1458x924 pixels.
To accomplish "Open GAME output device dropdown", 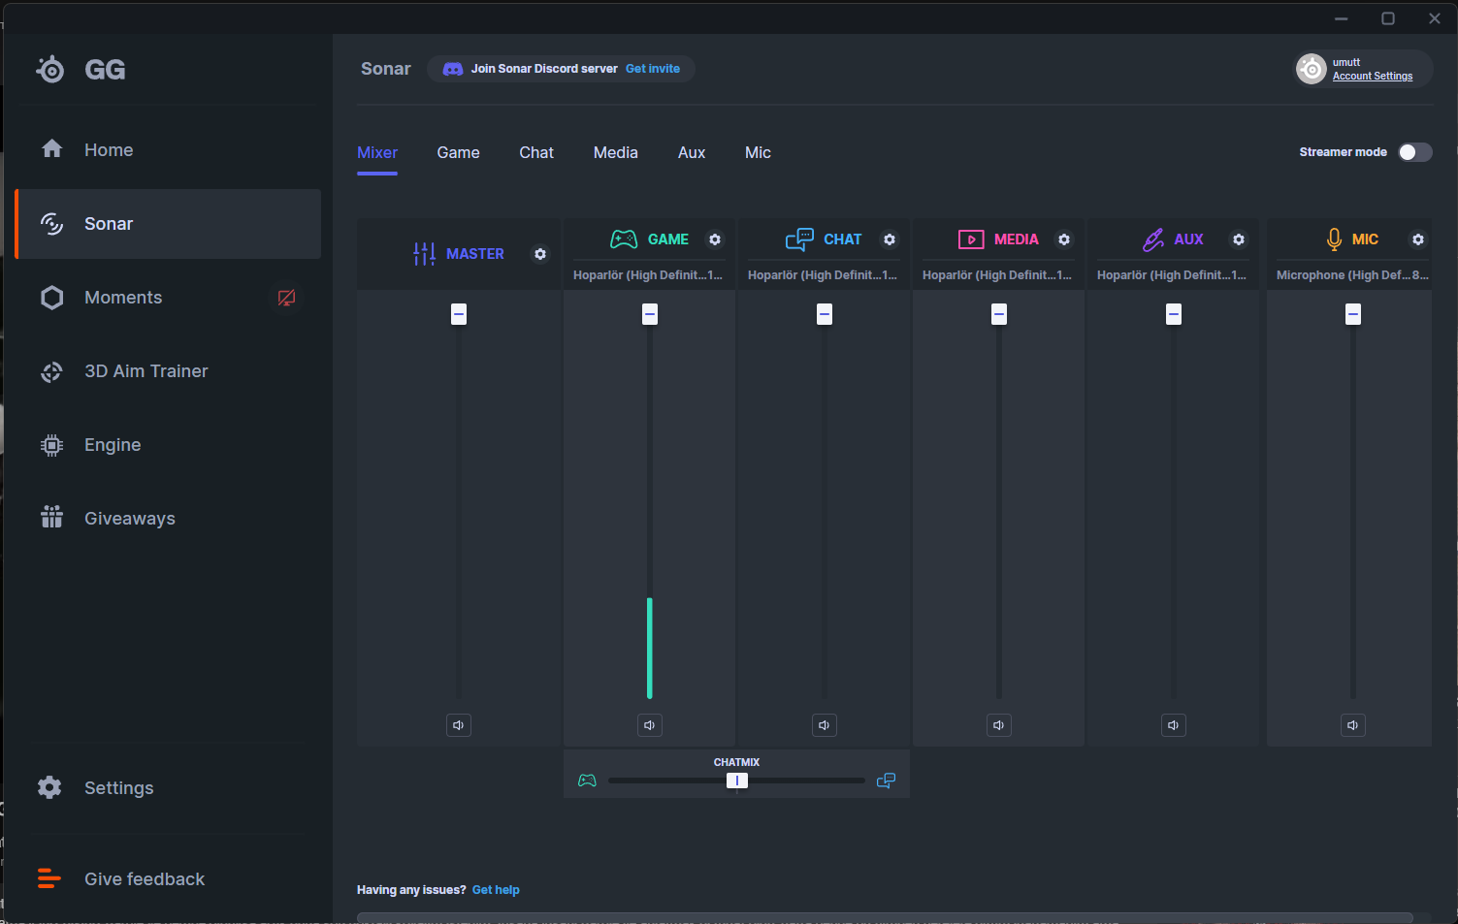I will coord(648,275).
